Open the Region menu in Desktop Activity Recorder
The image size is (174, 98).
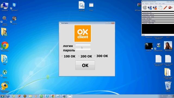pyautogui.click(x=147, y=4)
